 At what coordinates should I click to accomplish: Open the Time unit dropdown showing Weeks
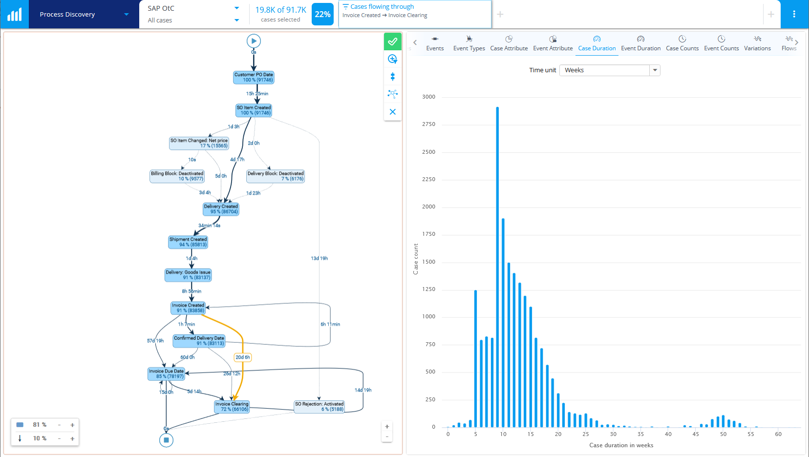tap(655, 70)
